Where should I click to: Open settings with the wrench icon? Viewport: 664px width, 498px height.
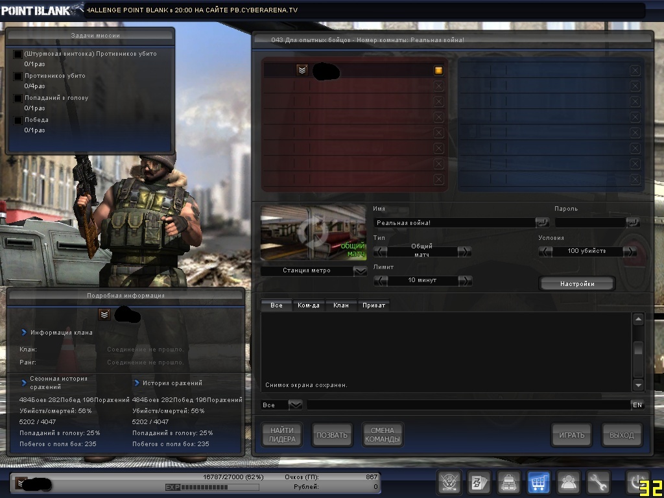point(598,482)
